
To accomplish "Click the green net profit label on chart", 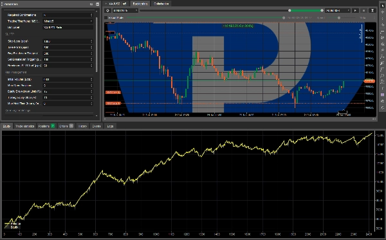I will click(x=238, y=26).
